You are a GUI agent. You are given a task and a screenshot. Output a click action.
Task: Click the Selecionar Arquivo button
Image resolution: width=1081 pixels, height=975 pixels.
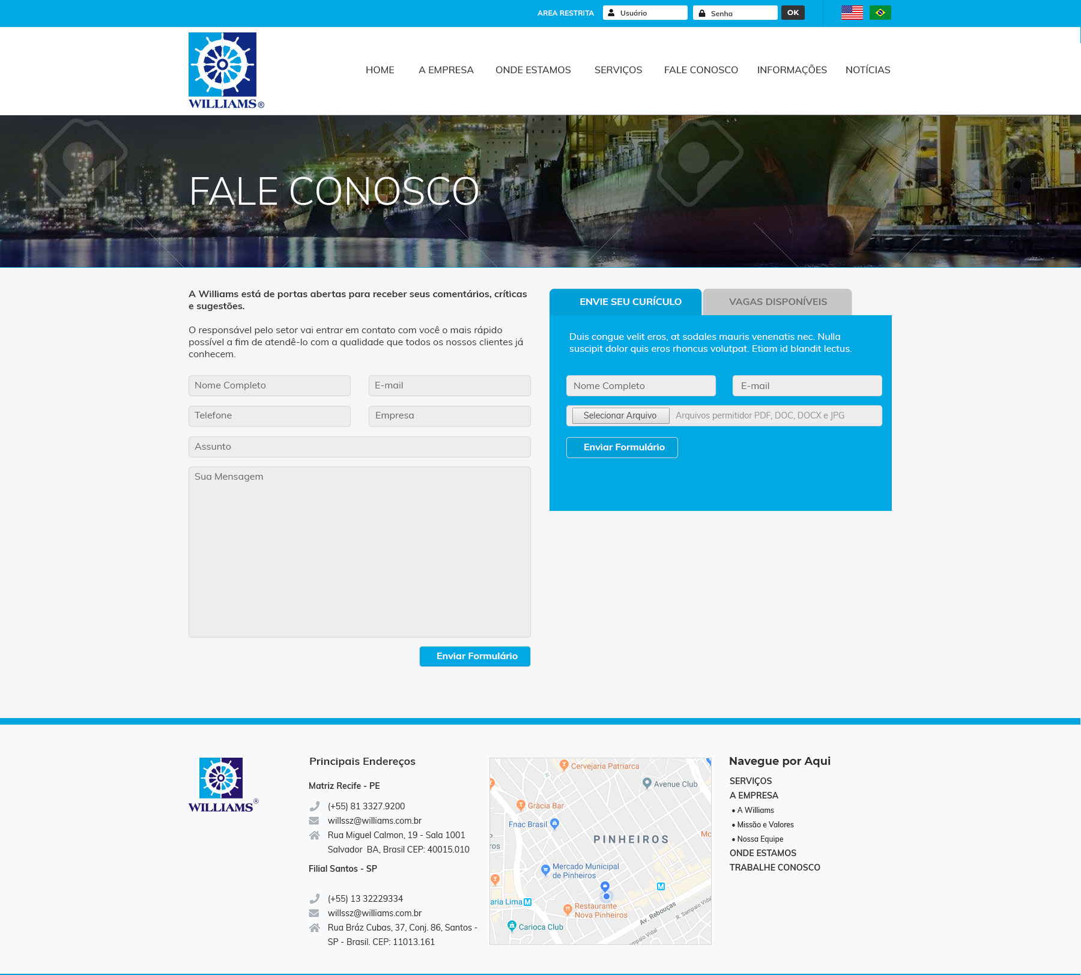pos(620,415)
